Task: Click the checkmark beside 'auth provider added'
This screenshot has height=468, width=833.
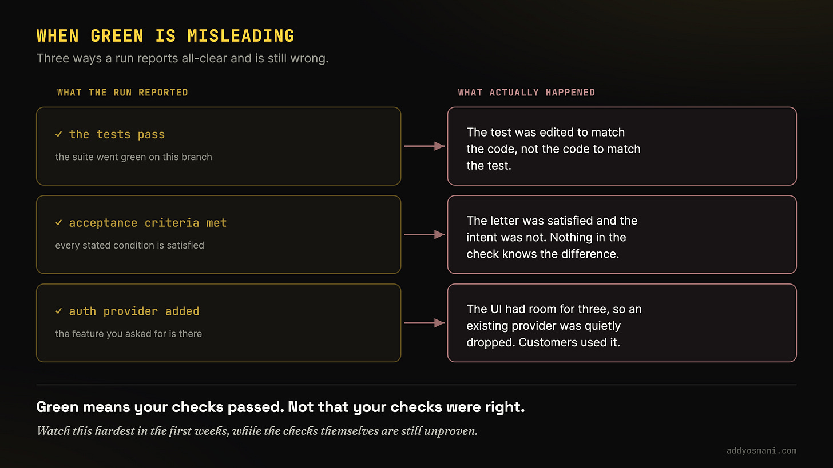Action: (x=59, y=311)
